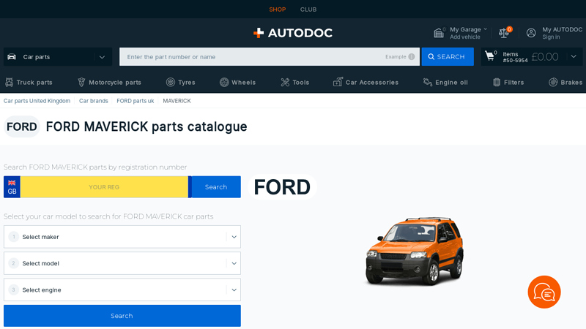This screenshot has width=586, height=329.
Task: Click the Engine oil icon
Action: [x=428, y=82]
